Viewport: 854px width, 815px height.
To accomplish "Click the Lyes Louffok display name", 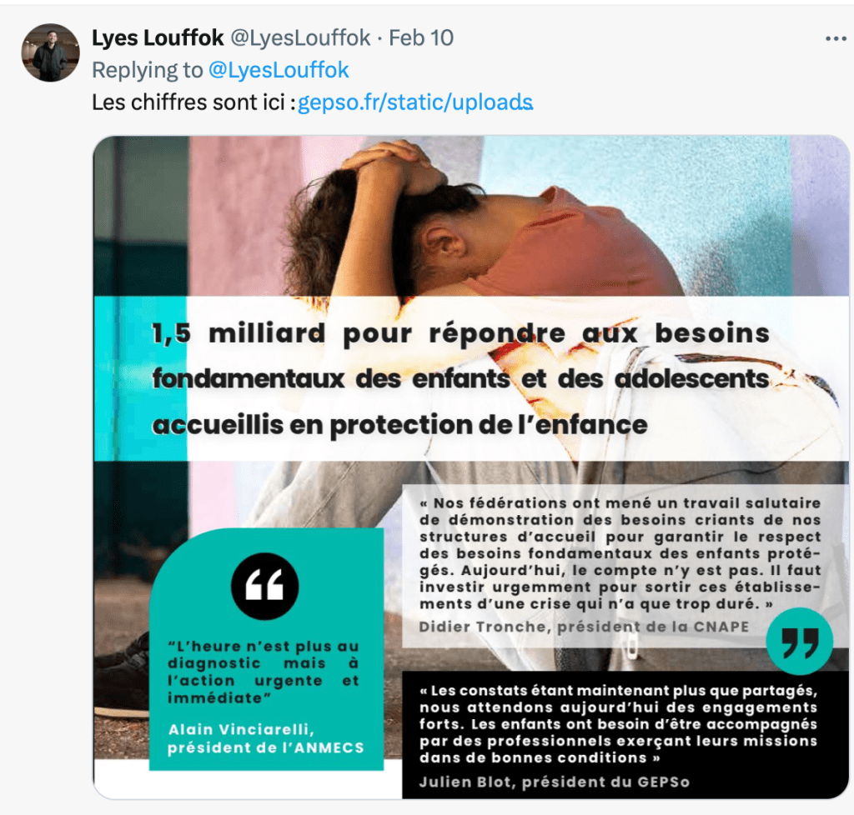I will click(158, 38).
